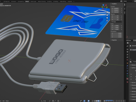Viewport: 136px width, 102px height.
Task: Open the Modifiers wrench tab icon
Action: click(x=127, y=66)
